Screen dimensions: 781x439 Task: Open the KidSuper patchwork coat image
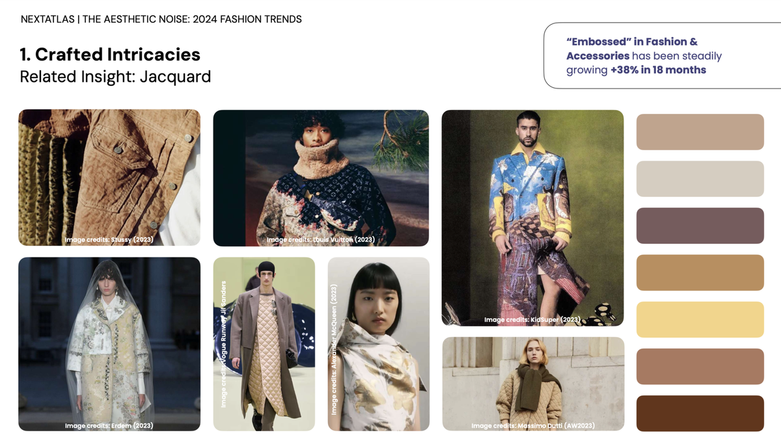(533, 218)
